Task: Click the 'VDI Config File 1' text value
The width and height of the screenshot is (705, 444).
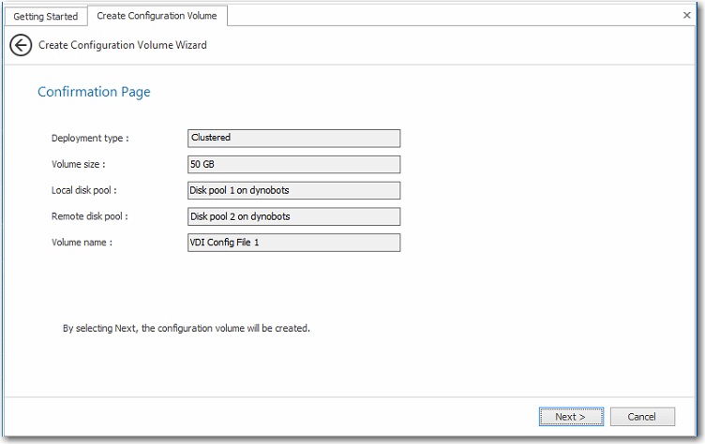Action: point(225,243)
